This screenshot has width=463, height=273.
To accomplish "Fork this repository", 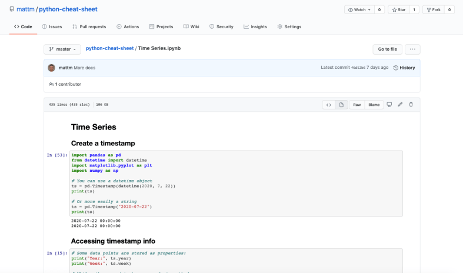I will click(433, 10).
